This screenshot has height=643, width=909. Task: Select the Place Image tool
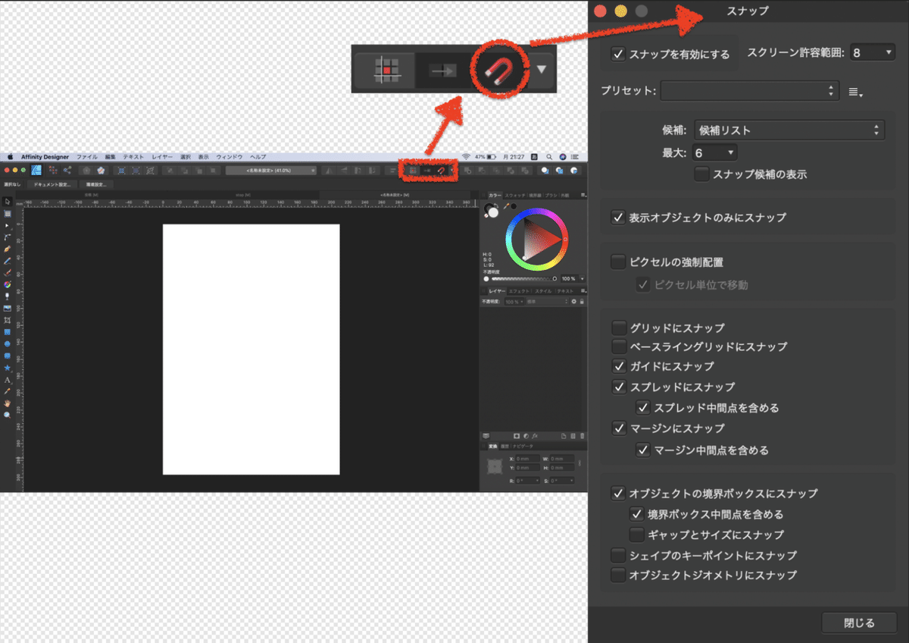tap(7, 309)
